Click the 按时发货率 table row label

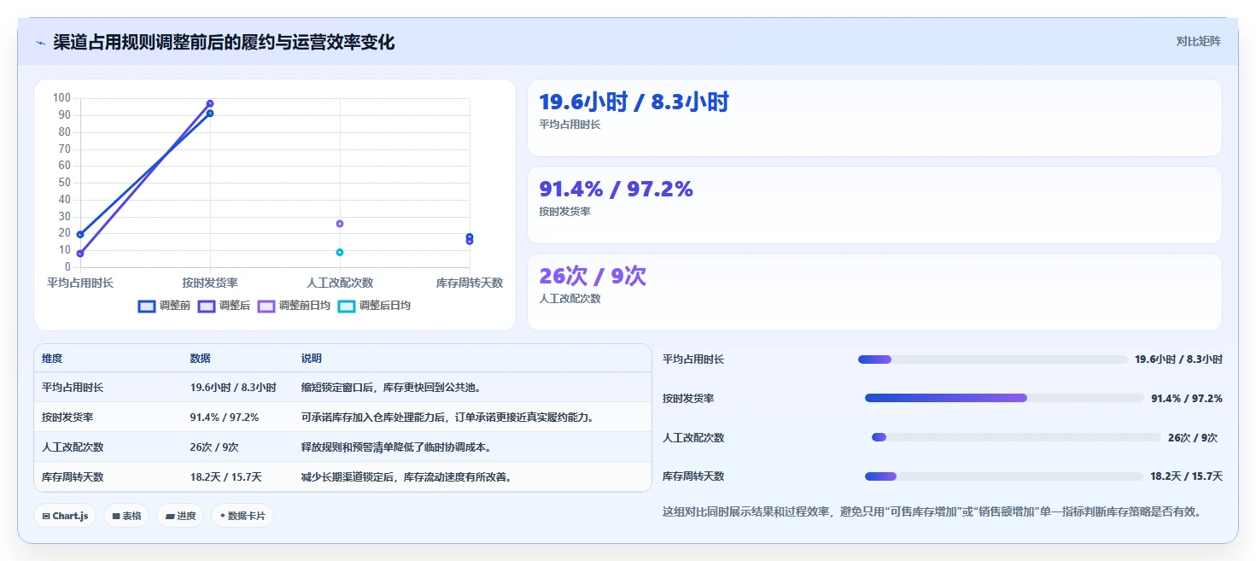(67, 418)
